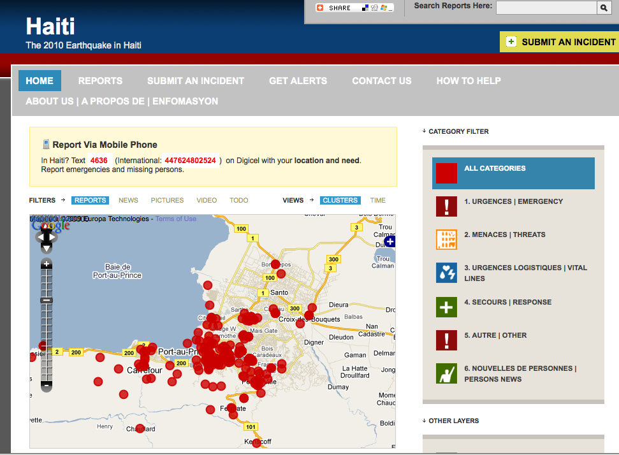Select the Vital Lines blue water icon
The width and height of the screenshot is (619, 455).
point(446,273)
